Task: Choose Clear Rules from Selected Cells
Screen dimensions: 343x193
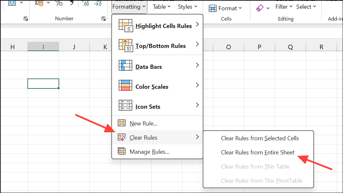Action: tap(260, 138)
